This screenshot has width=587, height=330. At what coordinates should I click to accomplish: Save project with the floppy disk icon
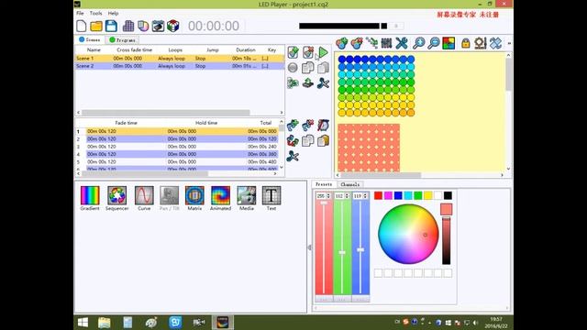(x=111, y=26)
